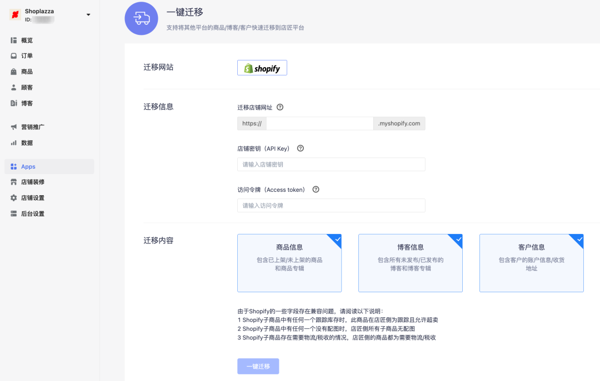Focus the 请输入店铺密钥 API key field
This screenshot has width=600, height=381.
pos(331,164)
